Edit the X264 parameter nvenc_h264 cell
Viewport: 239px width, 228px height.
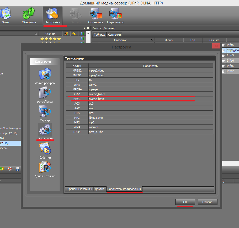[x=151, y=94]
